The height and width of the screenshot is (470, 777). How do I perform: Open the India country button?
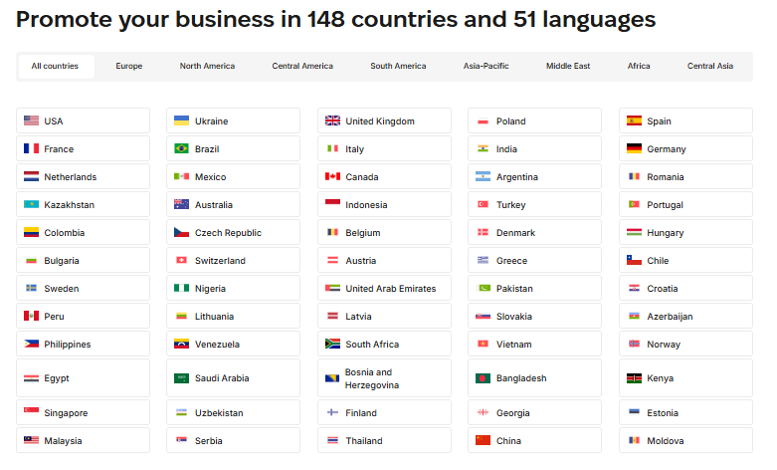point(534,148)
